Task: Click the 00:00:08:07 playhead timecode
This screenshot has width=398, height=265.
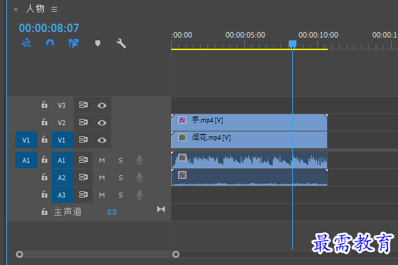Action: (x=49, y=28)
